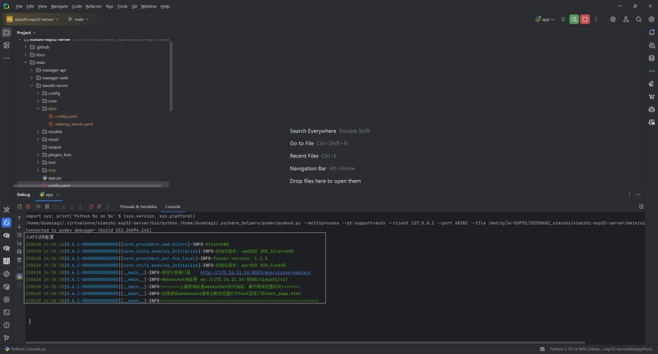The width and height of the screenshot is (658, 354).
Task: Close the app debug tab
Action: pos(58,195)
